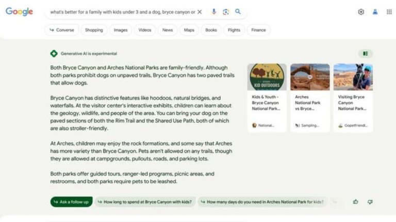Viewport: 396px width, 222px height.
Task: Give thumbs down to AI answer
Action: (x=370, y=201)
